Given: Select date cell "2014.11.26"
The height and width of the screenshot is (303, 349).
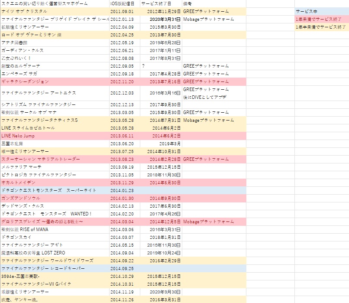Looking at the screenshot, I should pos(125,300).
